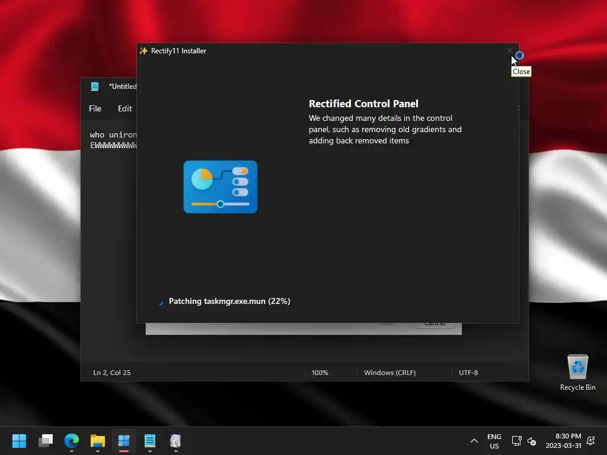607x455 pixels.
Task: Click the Control Panel illustration image
Action: (x=221, y=187)
